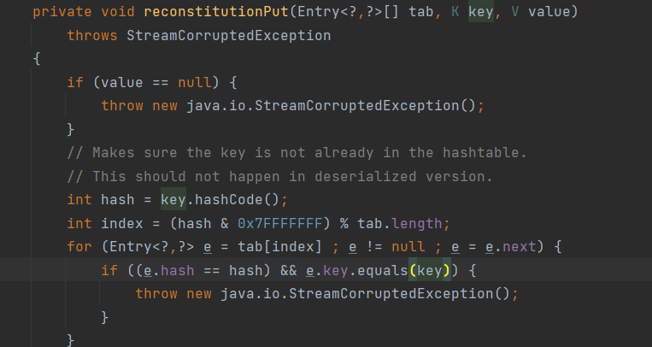Image resolution: width=652 pixels, height=347 pixels.
Task: Click the throws keyword
Action: tap(92, 35)
